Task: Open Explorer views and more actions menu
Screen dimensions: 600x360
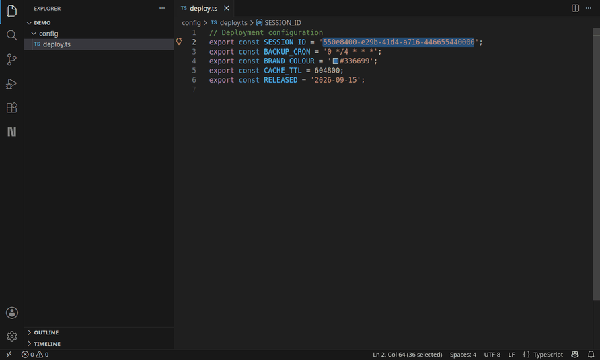Action: point(162,8)
